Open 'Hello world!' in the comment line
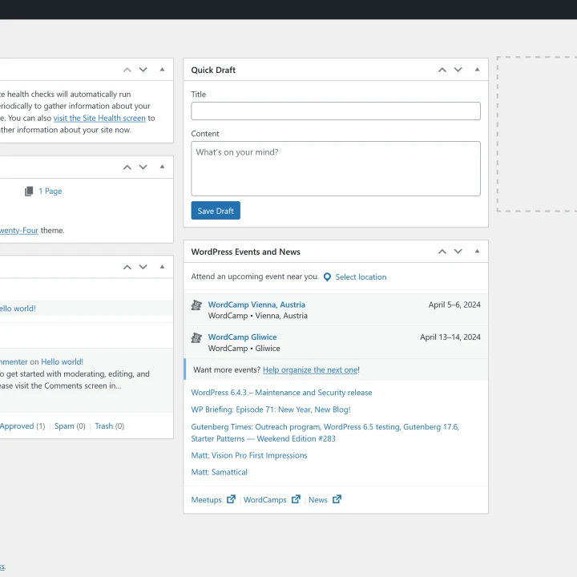577x577 pixels. coord(63,361)
